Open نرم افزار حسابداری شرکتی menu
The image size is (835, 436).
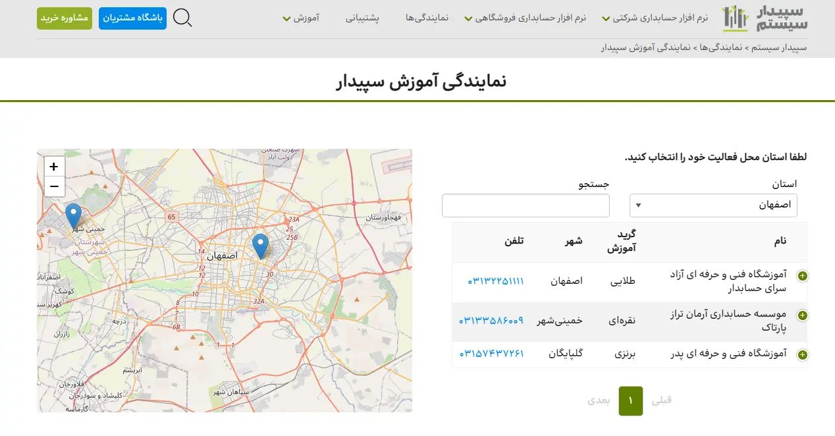click(655, 18)
